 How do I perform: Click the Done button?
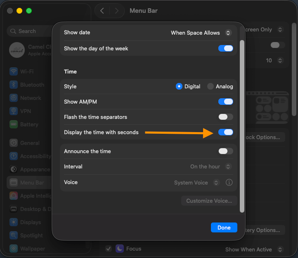click(224, 227)
